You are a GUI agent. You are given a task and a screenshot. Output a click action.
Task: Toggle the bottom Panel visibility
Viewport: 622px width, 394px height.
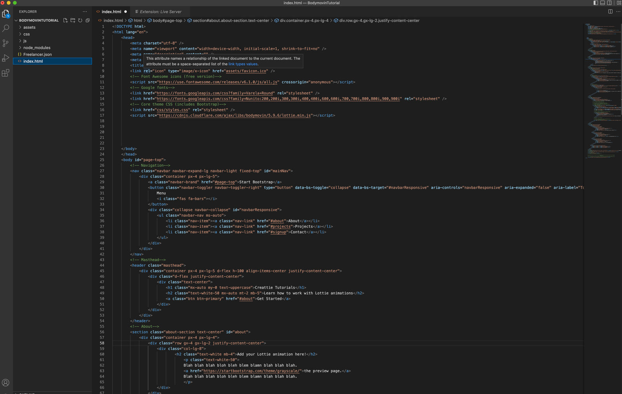[602, 3]
